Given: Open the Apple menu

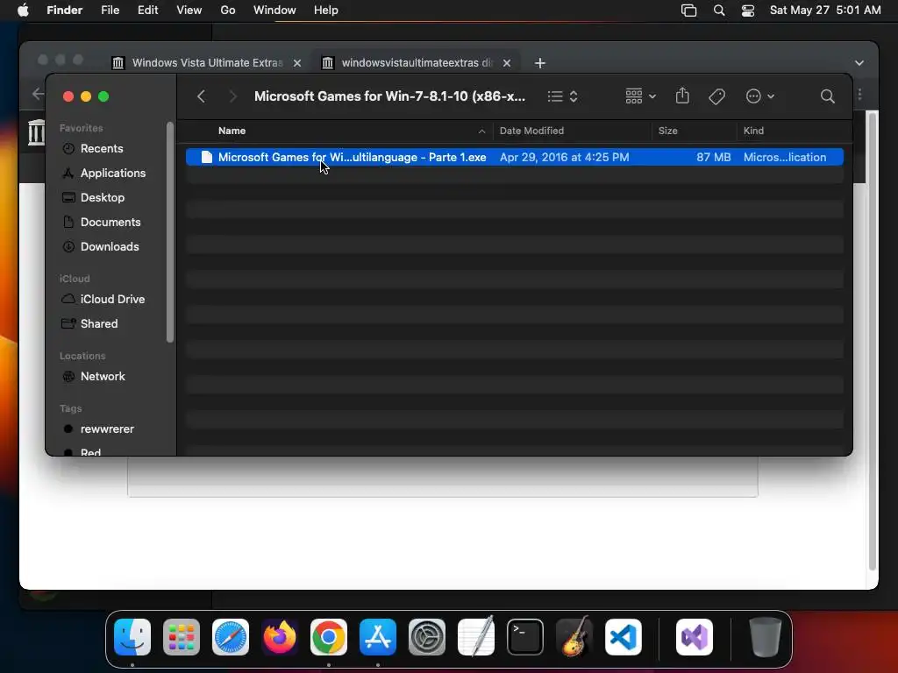Looking at the screenshot, I should pos(23,11).
